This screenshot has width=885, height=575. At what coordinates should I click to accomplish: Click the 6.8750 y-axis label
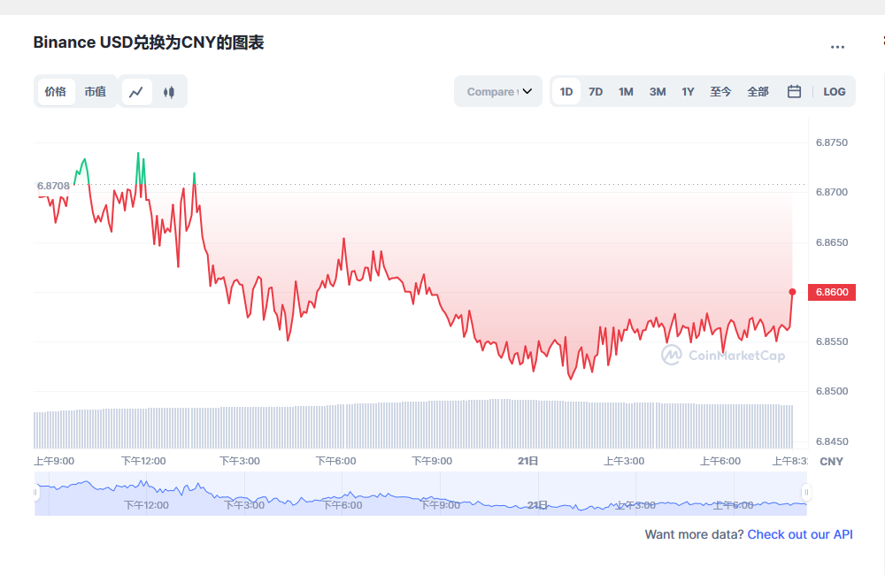pyautogui.click(x=832, y=142)
